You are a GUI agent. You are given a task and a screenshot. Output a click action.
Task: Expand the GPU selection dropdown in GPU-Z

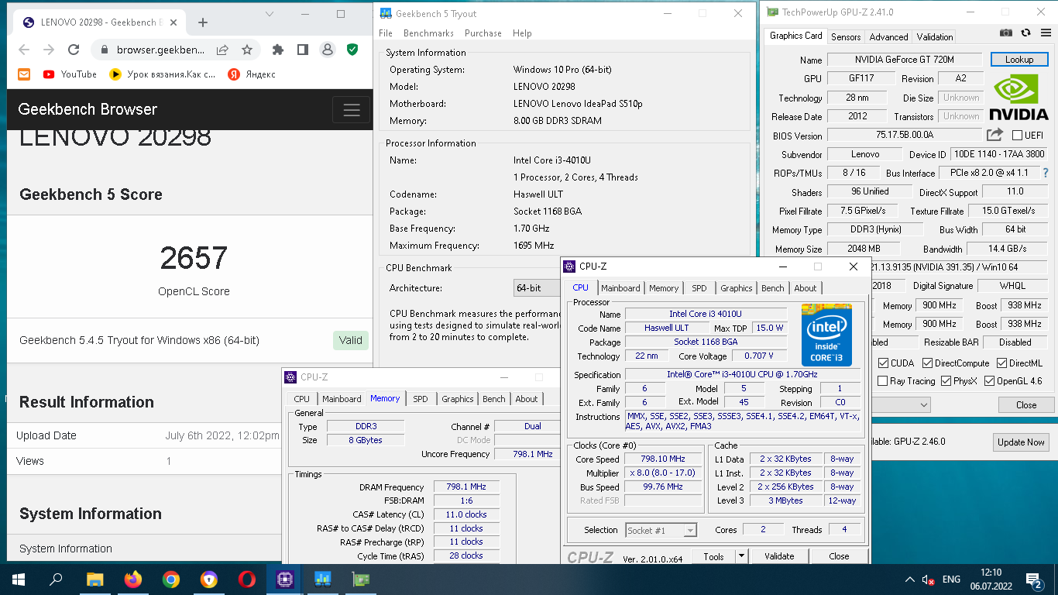click(x=923, y=404)
